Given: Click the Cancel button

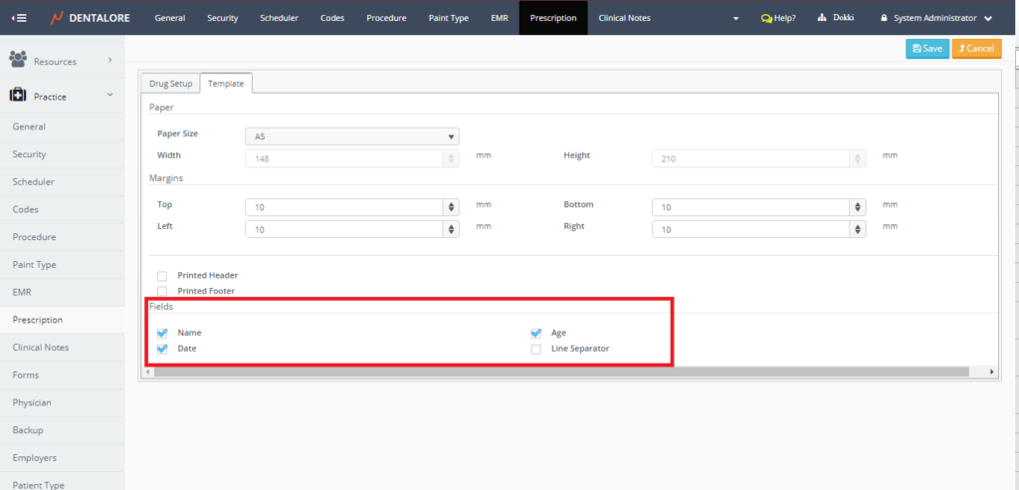Looking at the screenshot, I should pyautogui.click(x=976, y=48).
